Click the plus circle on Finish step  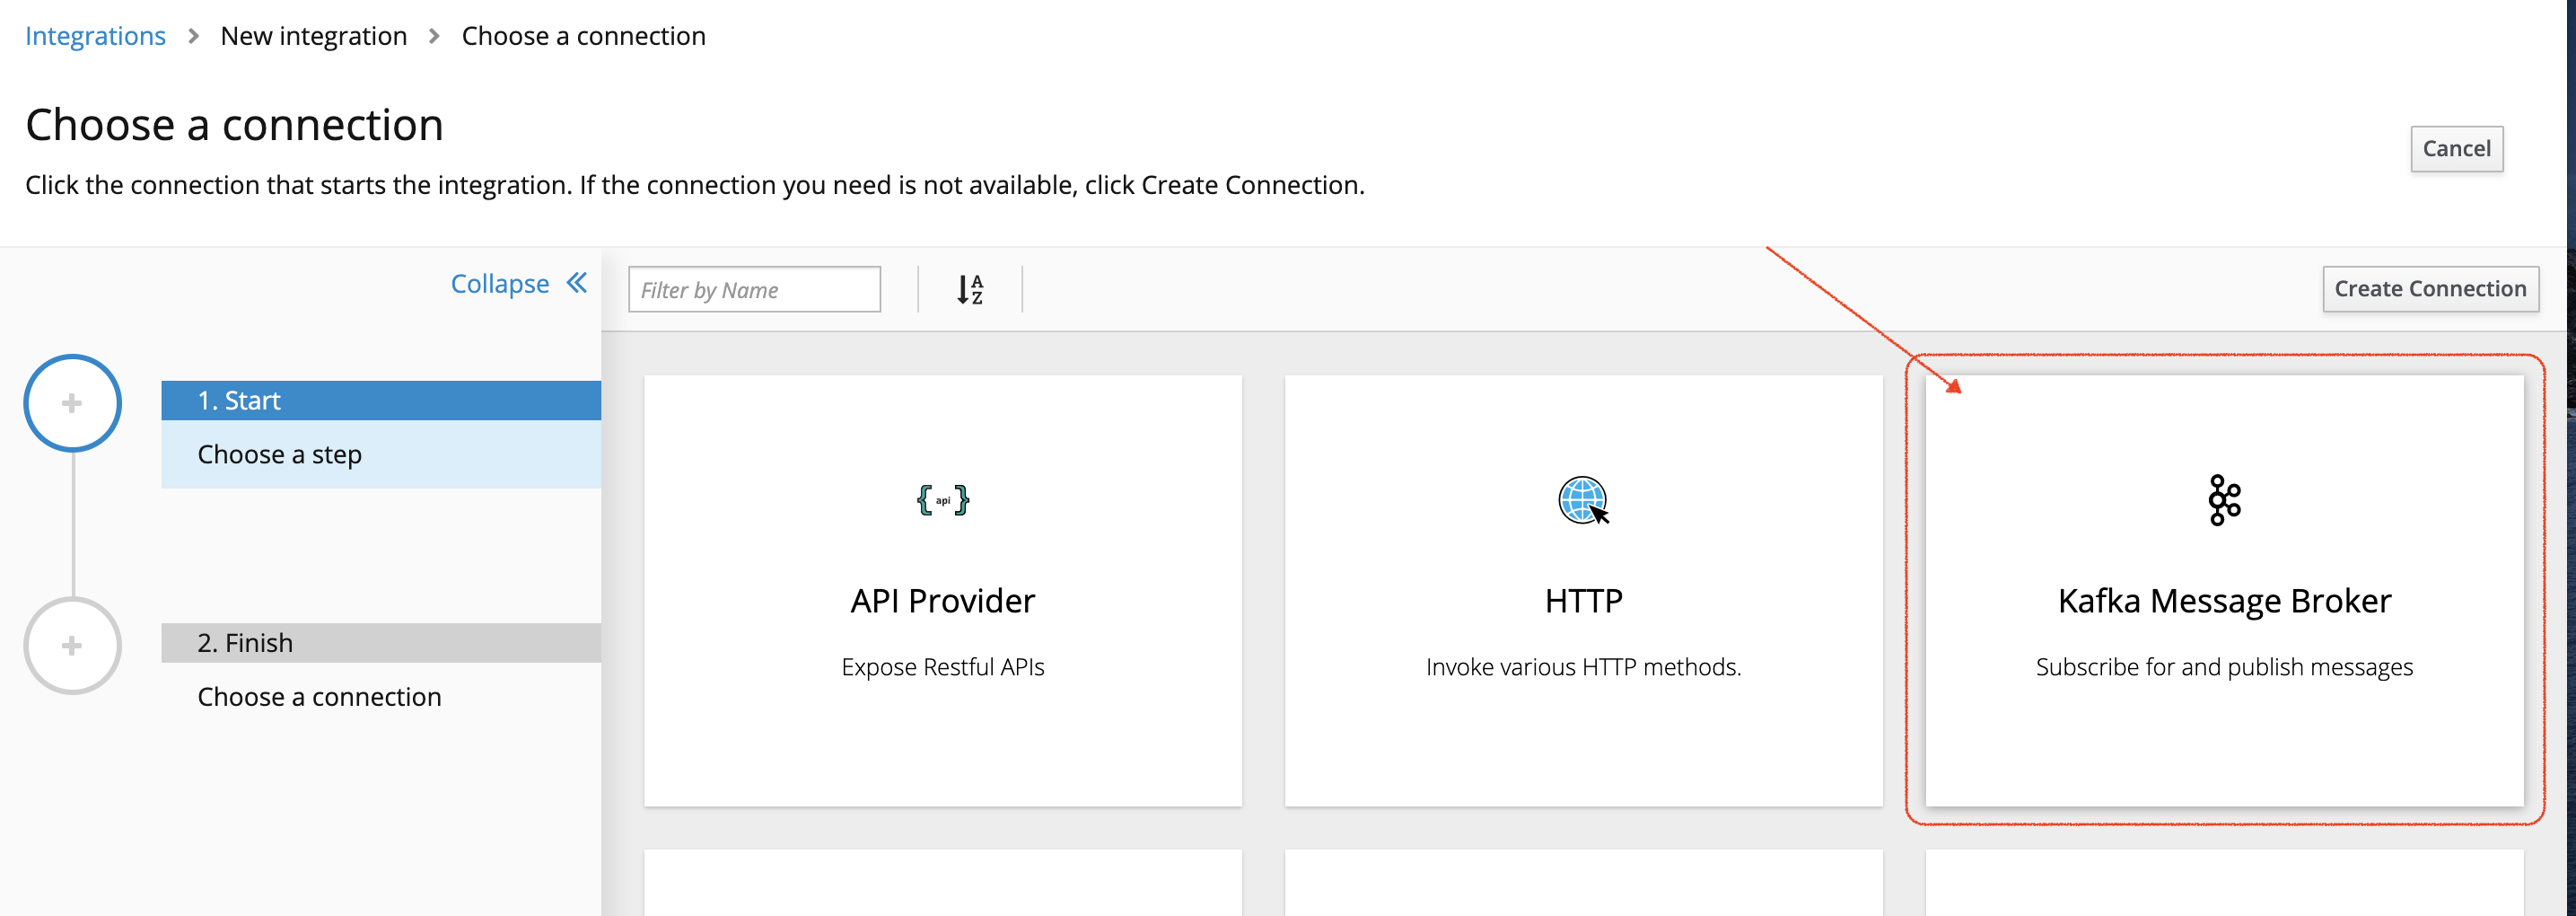[x=72, y=646]
